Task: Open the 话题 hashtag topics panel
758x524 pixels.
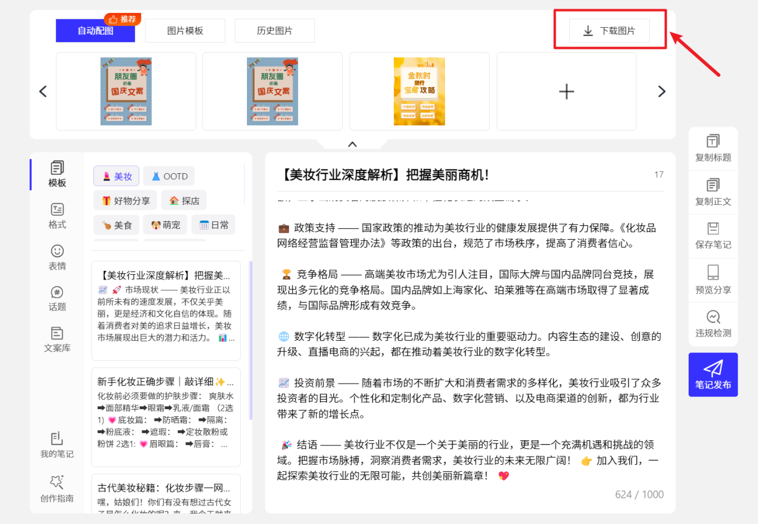Action: coord(57,299)
